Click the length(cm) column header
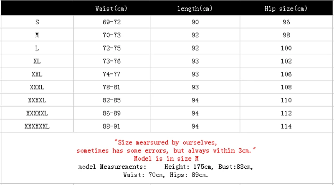 pyautogui.click(x=195, y=9)
